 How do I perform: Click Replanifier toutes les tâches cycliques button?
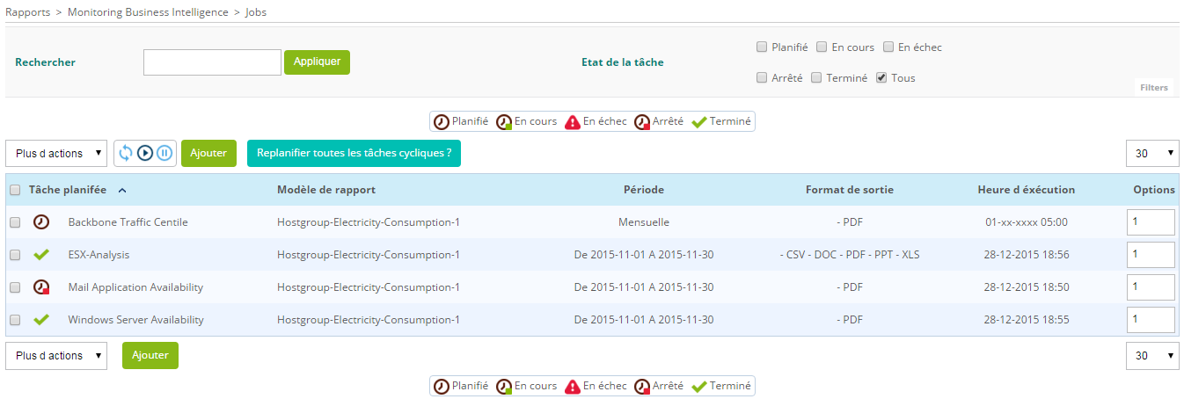[354, 153]
